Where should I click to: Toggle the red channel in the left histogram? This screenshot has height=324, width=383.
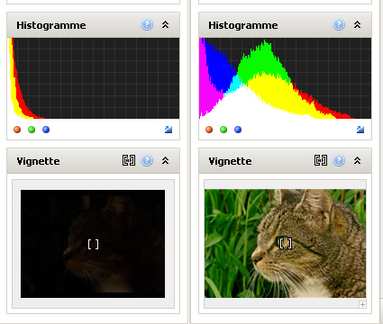tap(17, 130)
